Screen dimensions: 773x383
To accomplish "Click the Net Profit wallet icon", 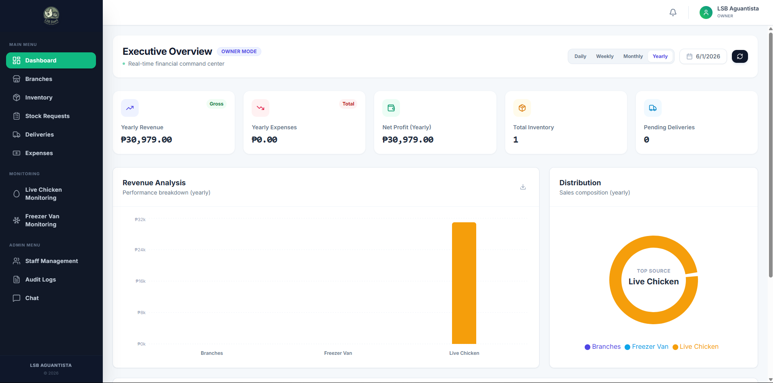I will 391,108.
